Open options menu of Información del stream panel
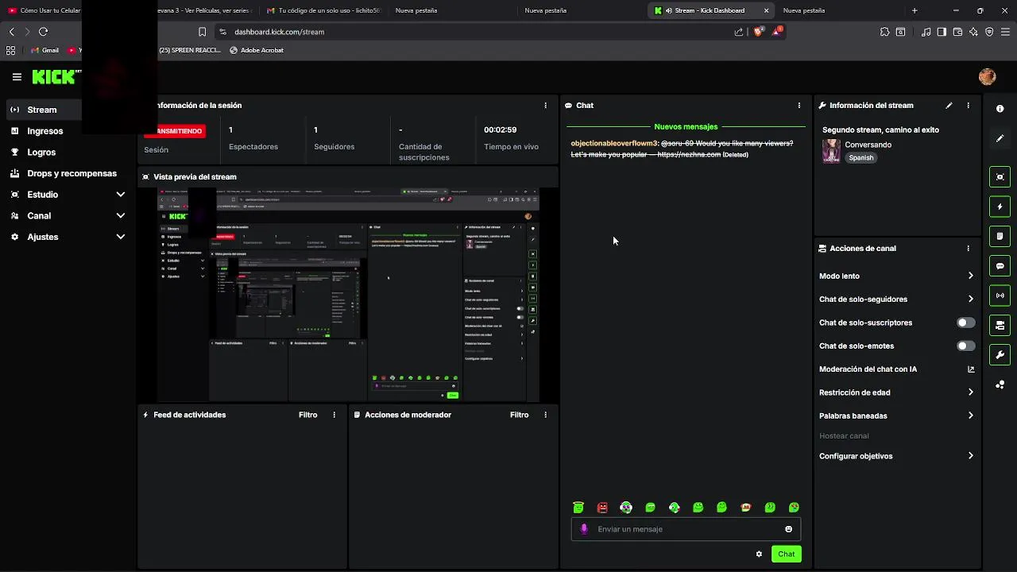This screenshot has height=572, width=1017. 968,105
